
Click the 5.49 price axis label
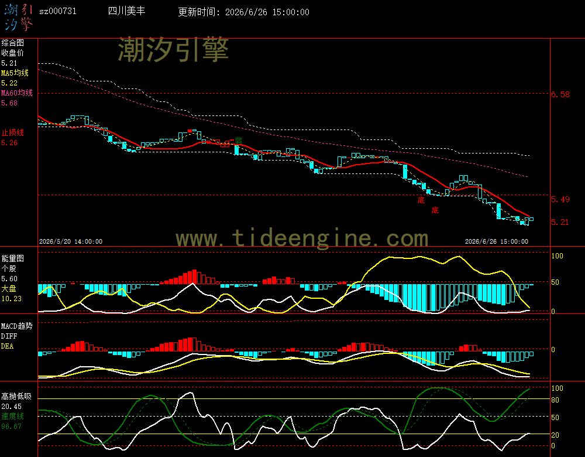(560, 199)
